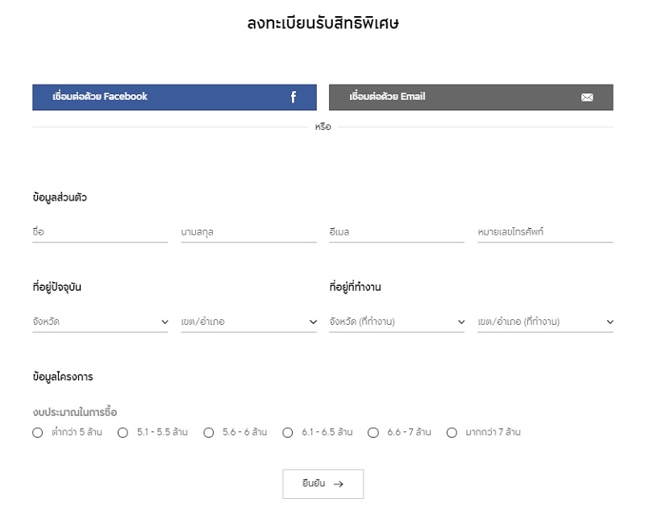Expand the เขต/อำเภอ current address dropdown

coord(249,322)
